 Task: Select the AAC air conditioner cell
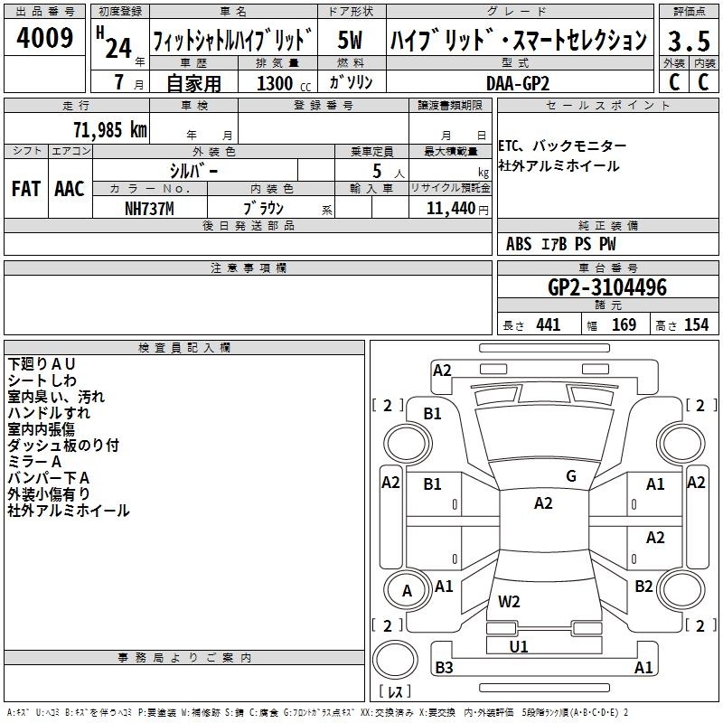tap(70, 188)
